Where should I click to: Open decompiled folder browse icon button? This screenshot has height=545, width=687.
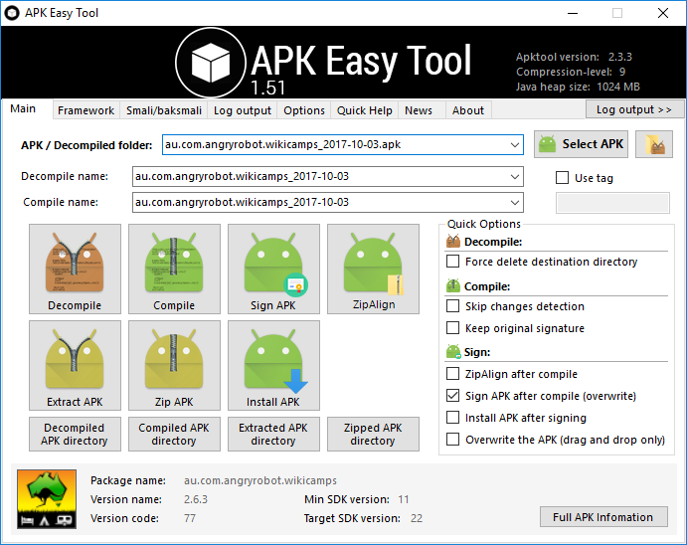click(654, 144)
